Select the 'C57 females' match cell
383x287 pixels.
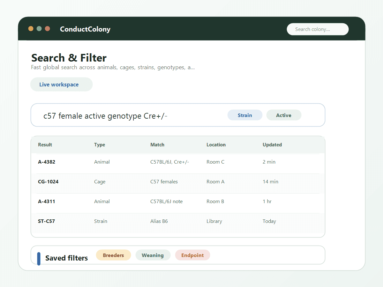(164, 181)
